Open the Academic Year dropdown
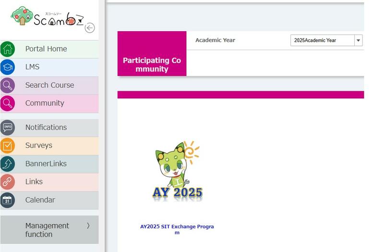 [322, 41]
